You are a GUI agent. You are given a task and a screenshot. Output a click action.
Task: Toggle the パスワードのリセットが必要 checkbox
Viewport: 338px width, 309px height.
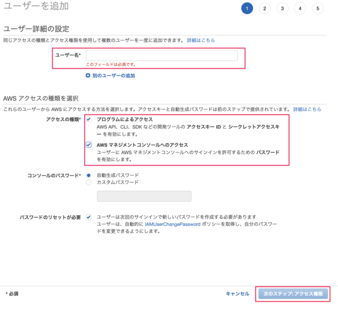89,217
